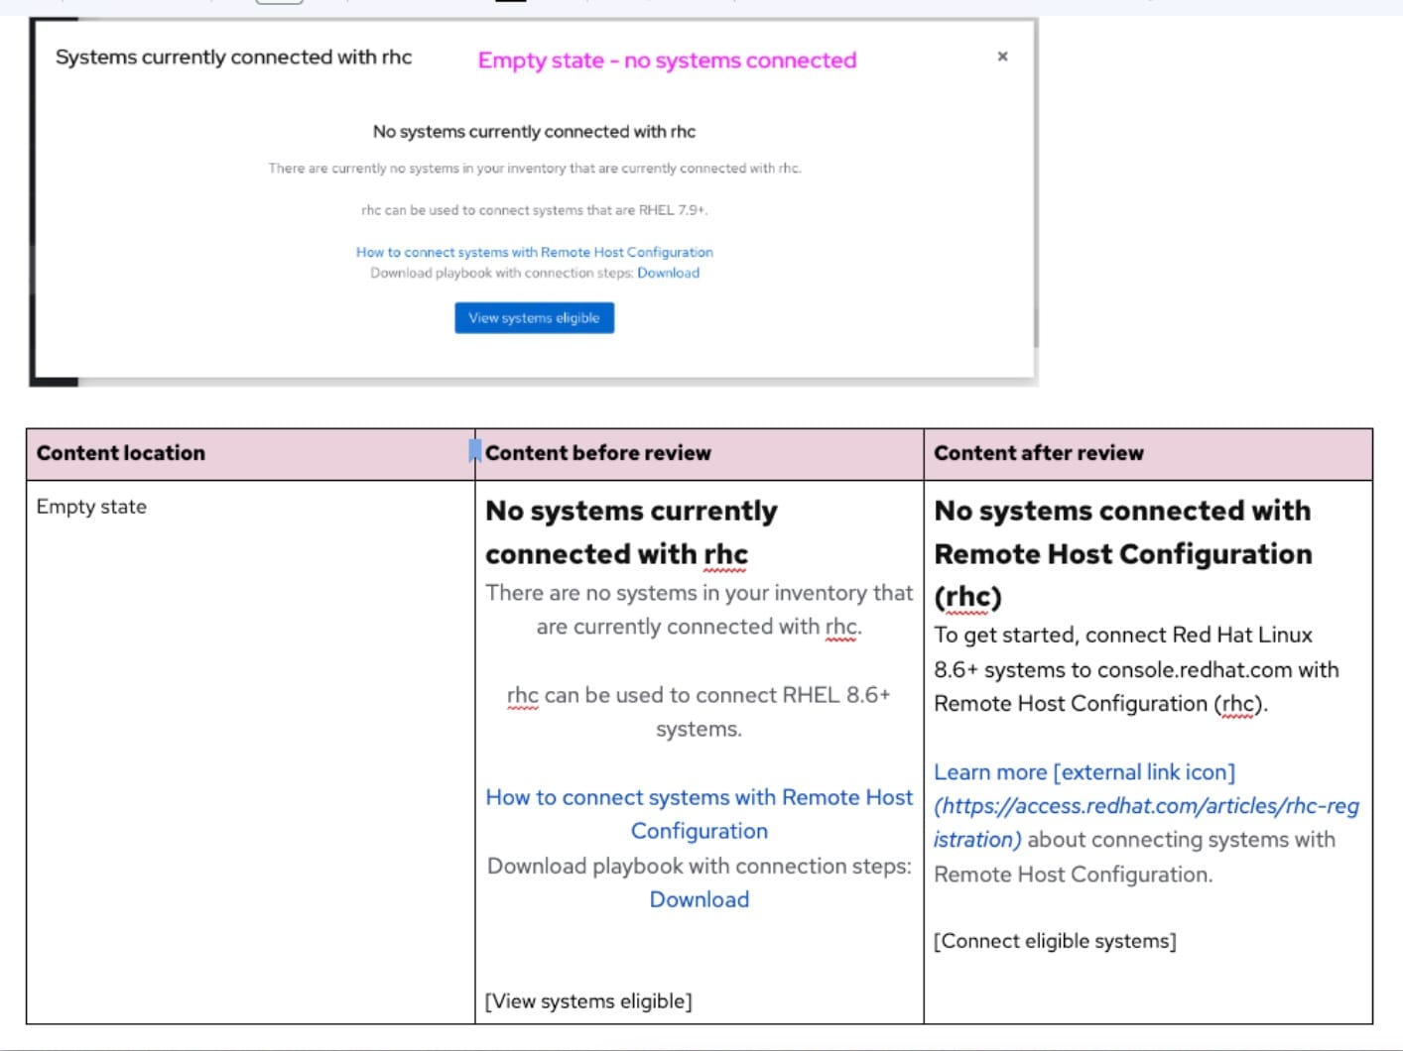Click the [View systems eligible] table text
Viewport: 1403px width, 1051px height.
pos(588,1001)
